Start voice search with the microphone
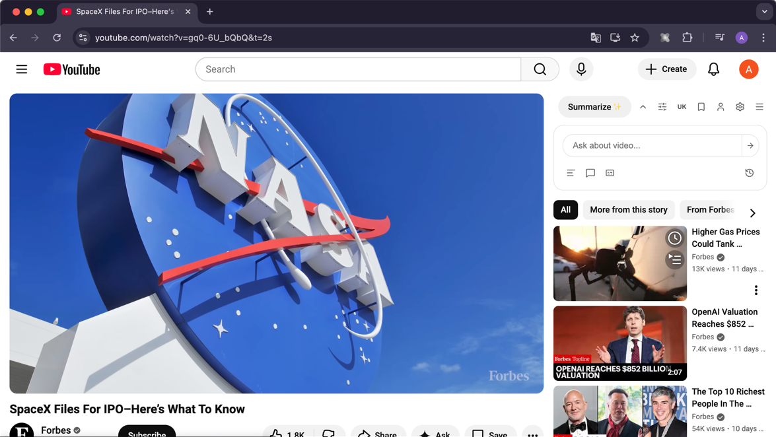This screenshot has width=776, height=437. click(x=581, y=69)
